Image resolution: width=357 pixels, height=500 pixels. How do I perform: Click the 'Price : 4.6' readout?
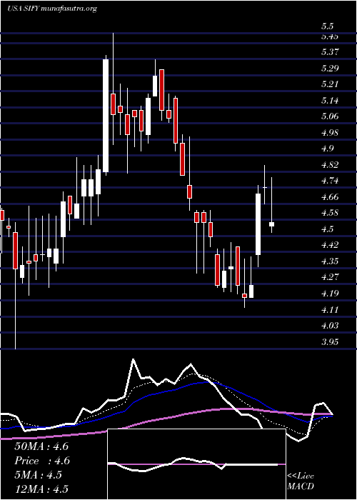tap(42, 461)
